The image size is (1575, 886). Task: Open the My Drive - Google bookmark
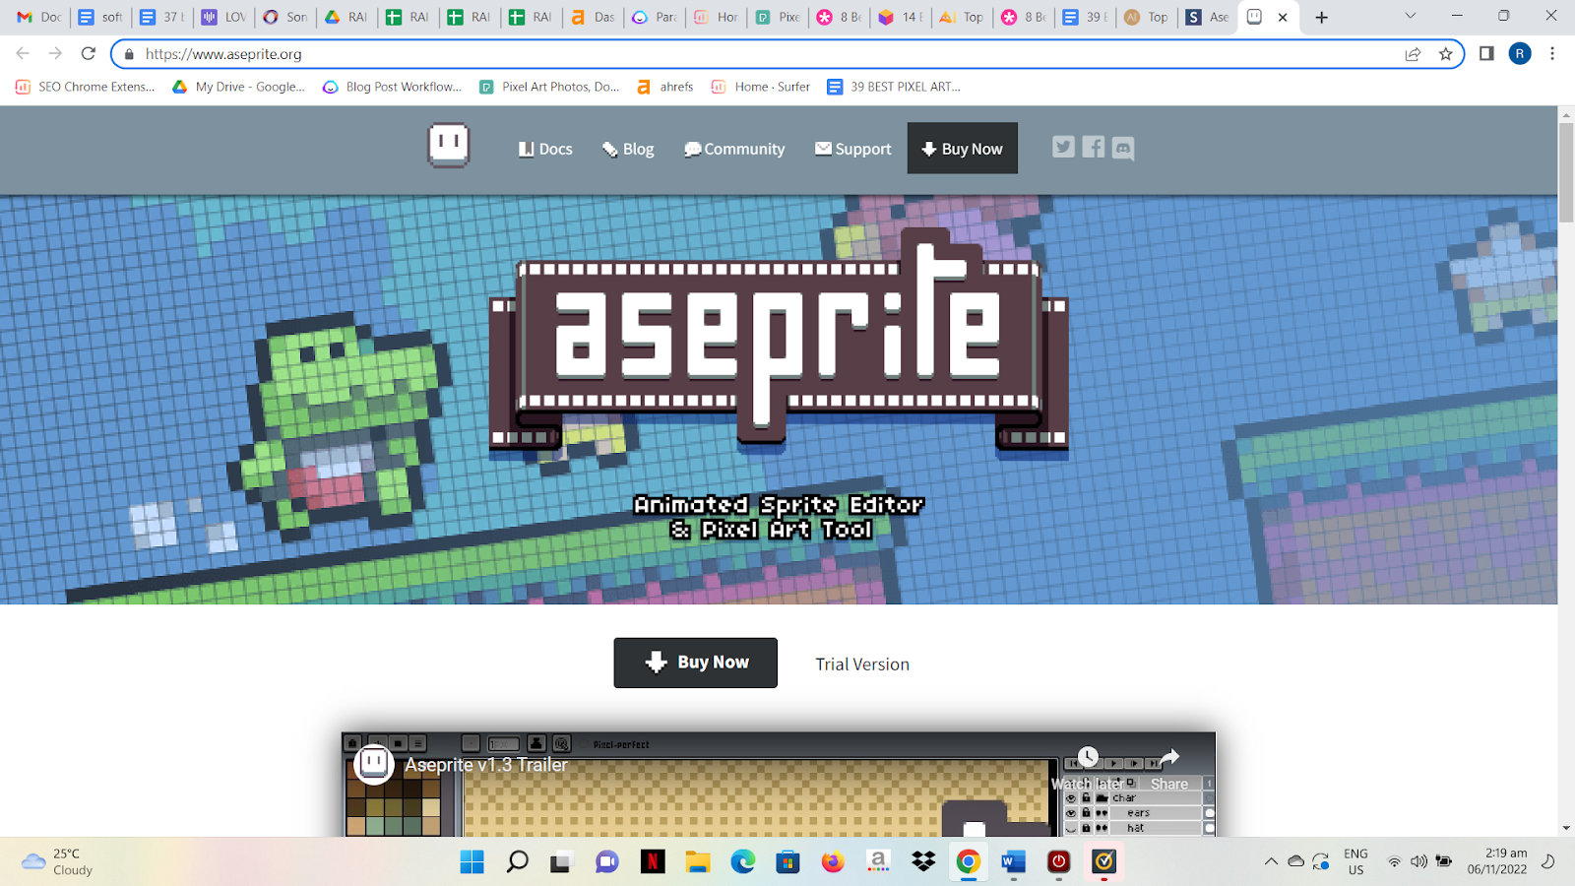(x=238, y=87)
